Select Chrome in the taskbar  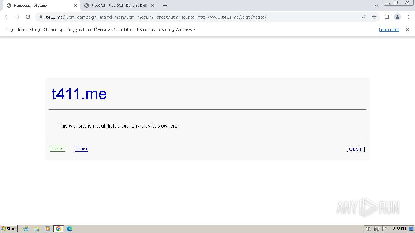[59, 229]
